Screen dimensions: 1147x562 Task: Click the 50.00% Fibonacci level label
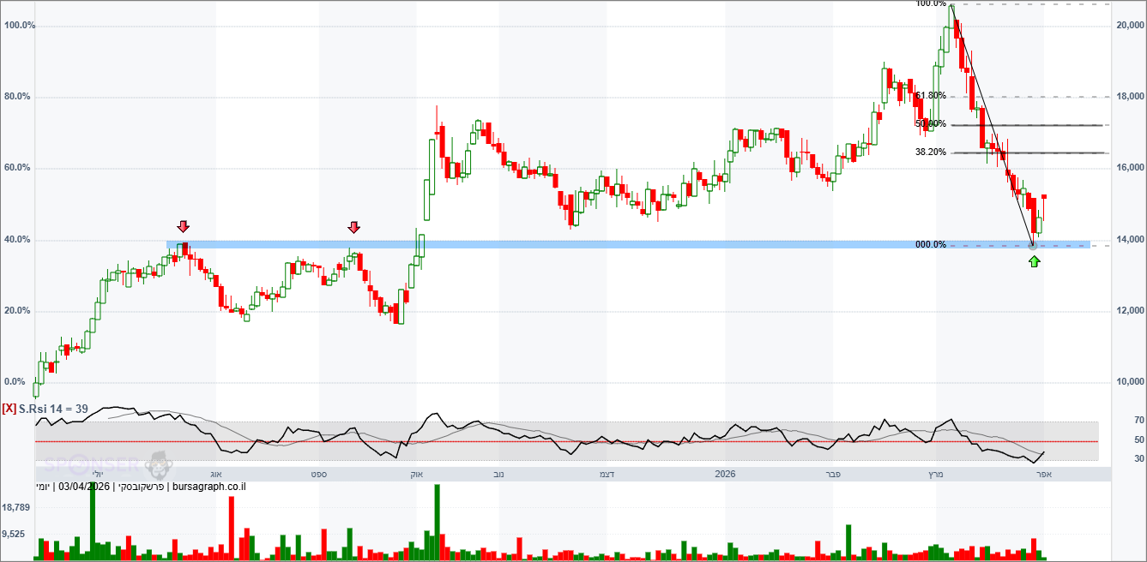(931, 124)
